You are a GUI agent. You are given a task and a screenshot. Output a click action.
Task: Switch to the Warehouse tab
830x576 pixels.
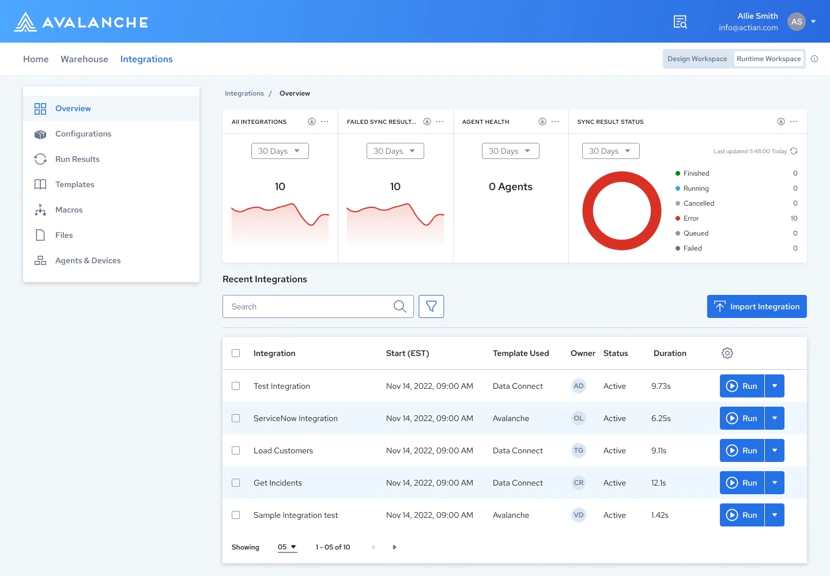(84, 59)
